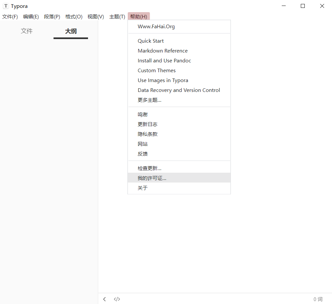The width and height of the screenshot is (332, 304).
Task: Maximize the Typora window
Action: point(303,6)
